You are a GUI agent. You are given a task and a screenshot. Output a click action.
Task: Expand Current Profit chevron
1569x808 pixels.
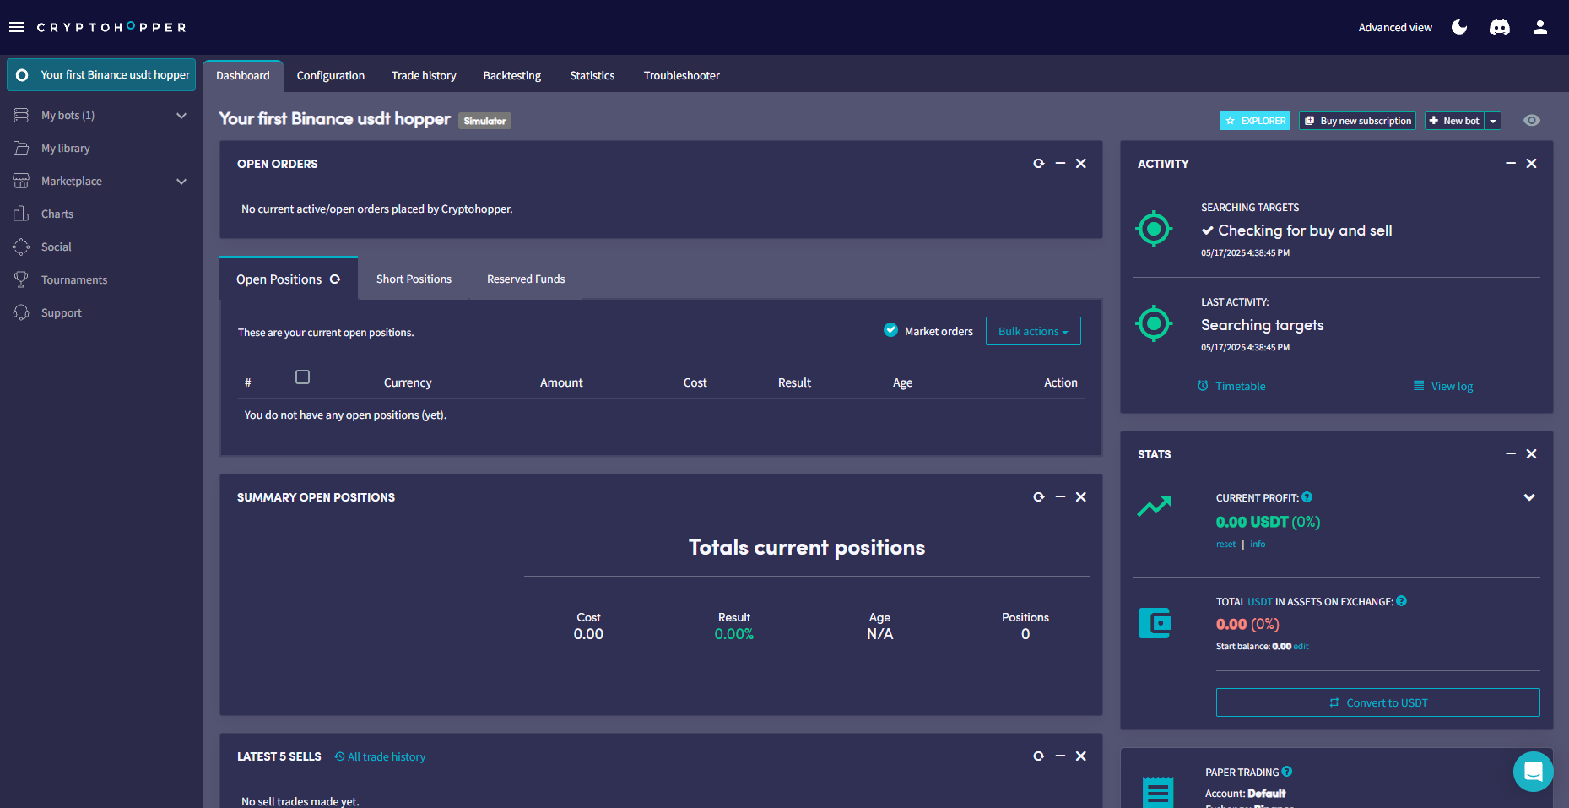coord(1529,497)
